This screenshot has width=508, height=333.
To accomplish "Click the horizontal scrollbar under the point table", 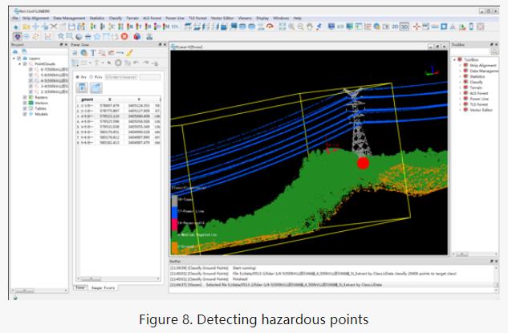I will point(118,279).
